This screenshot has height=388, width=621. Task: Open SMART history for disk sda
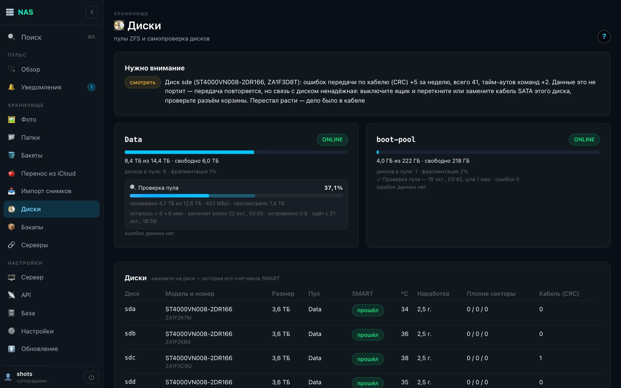(x=362, y=313)
